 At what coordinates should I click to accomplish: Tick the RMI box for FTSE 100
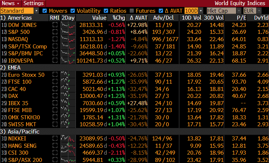(x=55, y=81)
